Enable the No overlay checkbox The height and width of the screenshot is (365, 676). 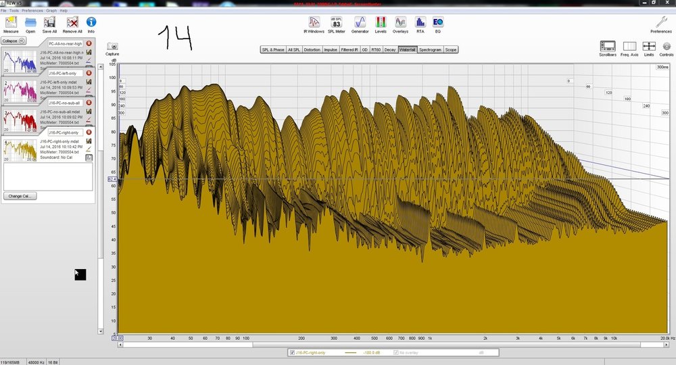395,353
